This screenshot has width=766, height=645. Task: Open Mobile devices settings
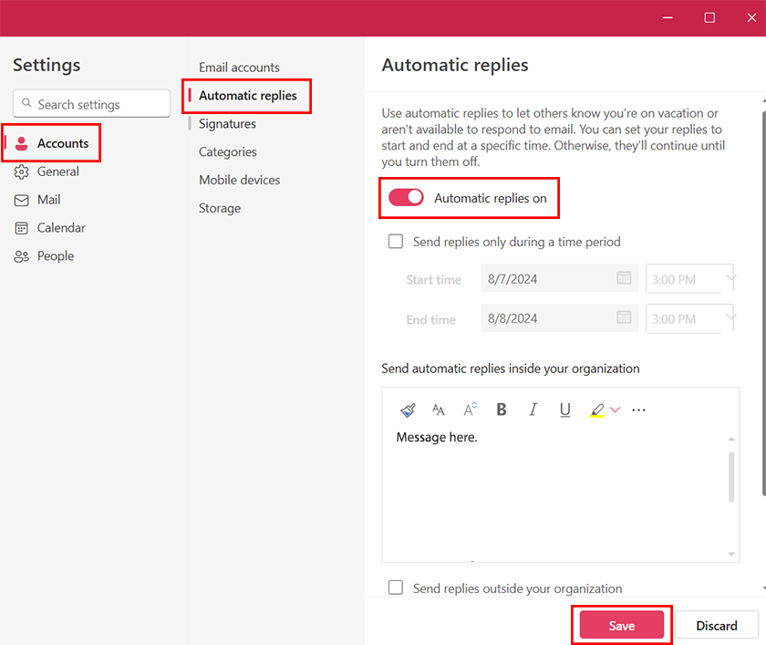(x=239, y=181)
